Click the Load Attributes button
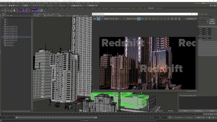This screenshot has width=217, height=122. coord(198,111)
